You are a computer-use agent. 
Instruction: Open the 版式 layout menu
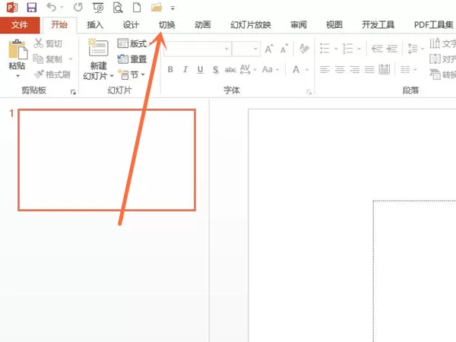134,43
